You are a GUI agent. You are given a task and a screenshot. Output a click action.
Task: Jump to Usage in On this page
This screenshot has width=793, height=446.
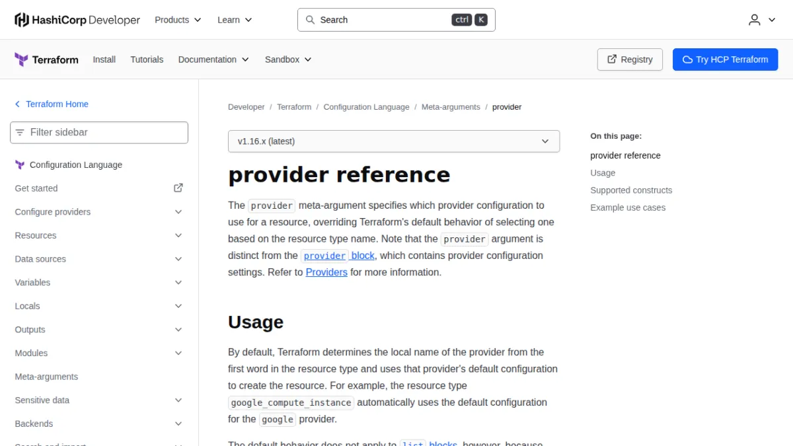click(603, 173)
